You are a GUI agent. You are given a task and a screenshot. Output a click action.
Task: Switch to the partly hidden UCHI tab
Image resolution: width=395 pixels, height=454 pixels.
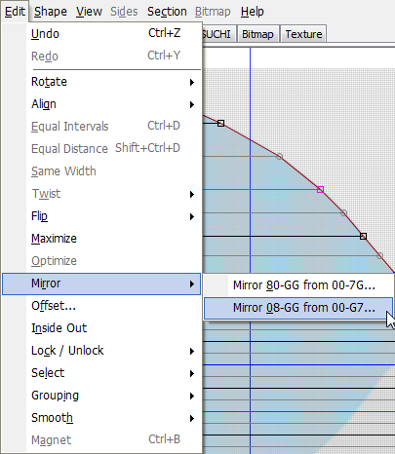[x=218, y=34]
